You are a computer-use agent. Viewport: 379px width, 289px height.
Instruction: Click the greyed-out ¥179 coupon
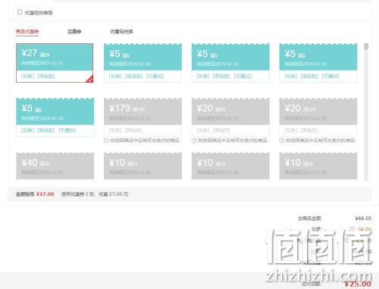pos(143,118)
